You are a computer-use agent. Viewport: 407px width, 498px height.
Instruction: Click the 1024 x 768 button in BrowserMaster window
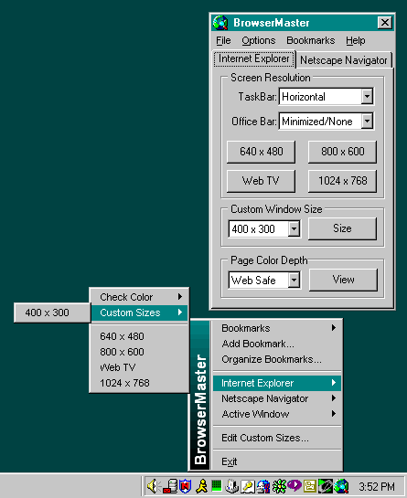click(342, 181)
